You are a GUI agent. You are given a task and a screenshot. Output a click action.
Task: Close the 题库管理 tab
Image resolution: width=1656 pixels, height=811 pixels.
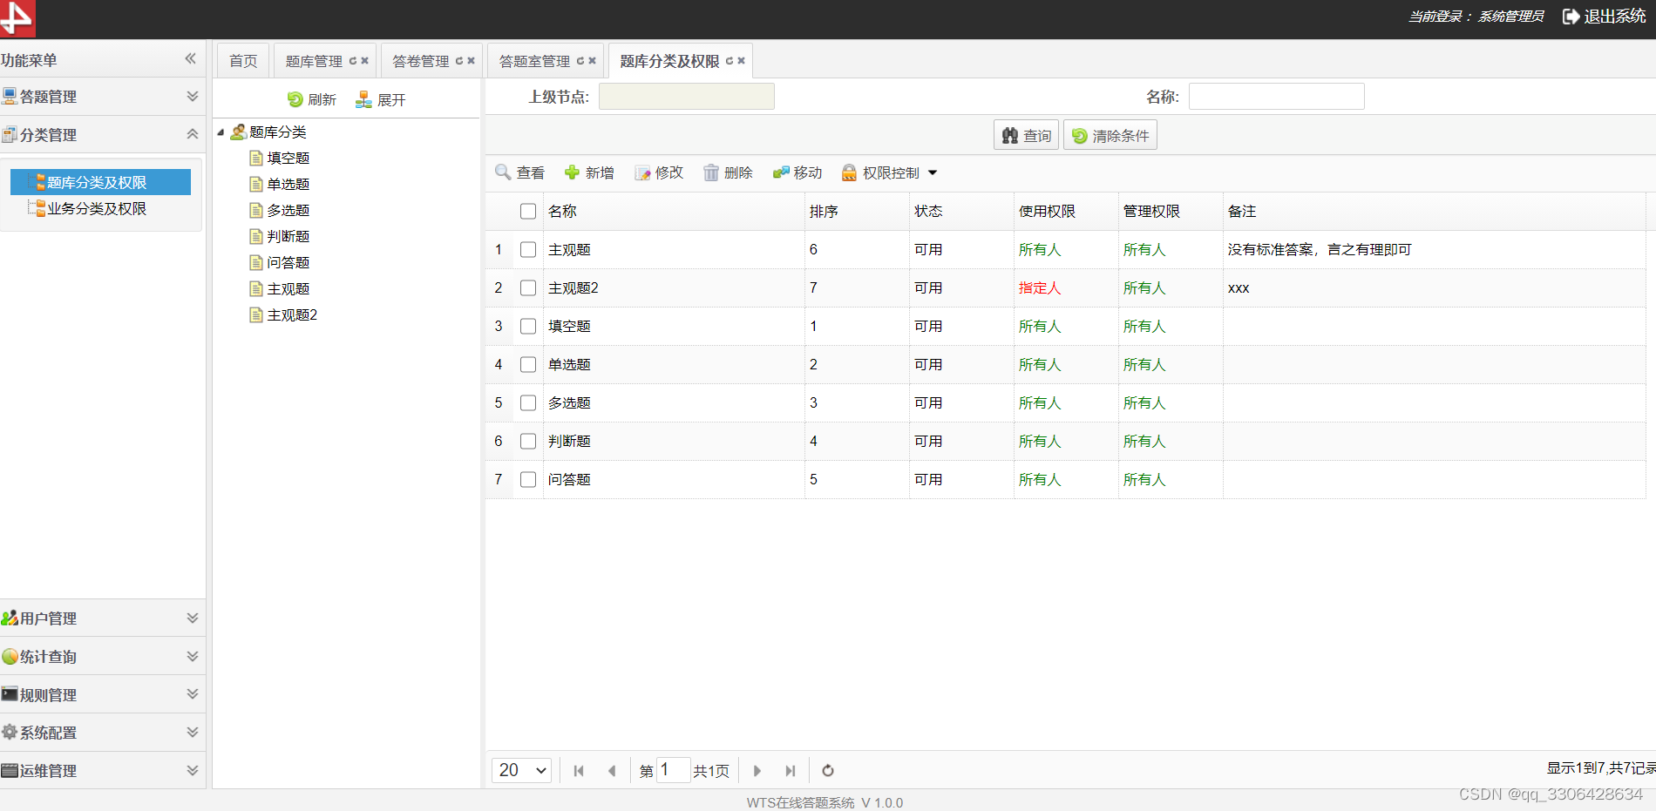pyautogui.click(x=365, y=61)
